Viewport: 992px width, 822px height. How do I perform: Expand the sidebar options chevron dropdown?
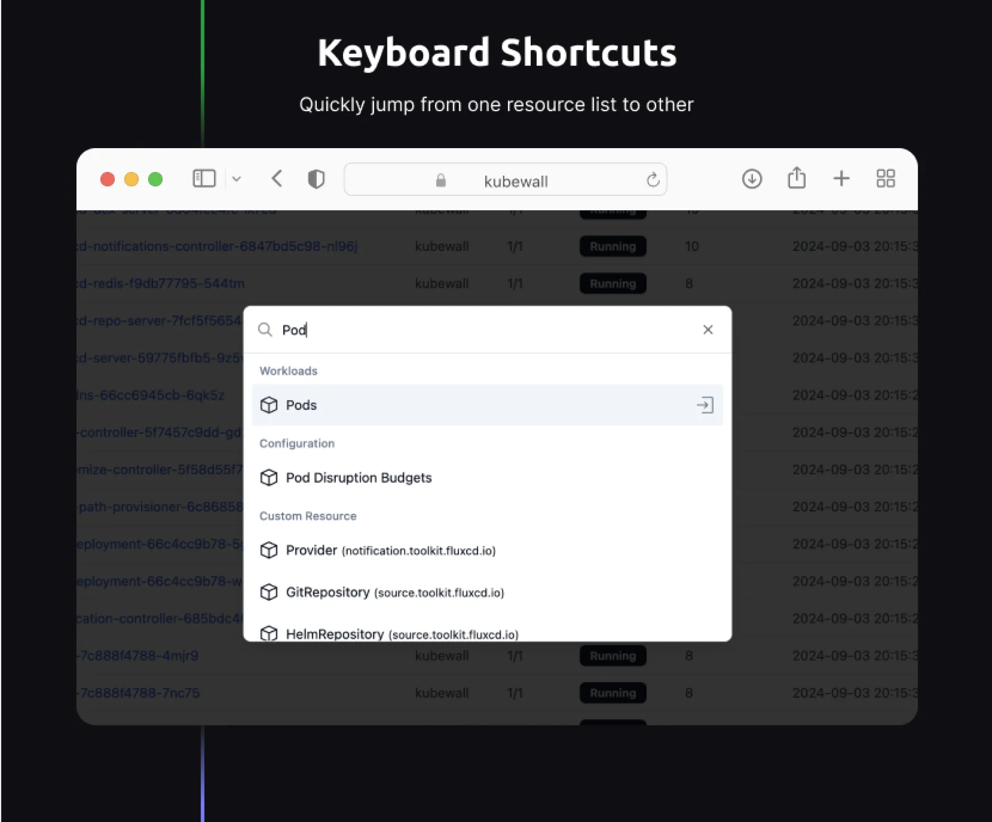237,179
